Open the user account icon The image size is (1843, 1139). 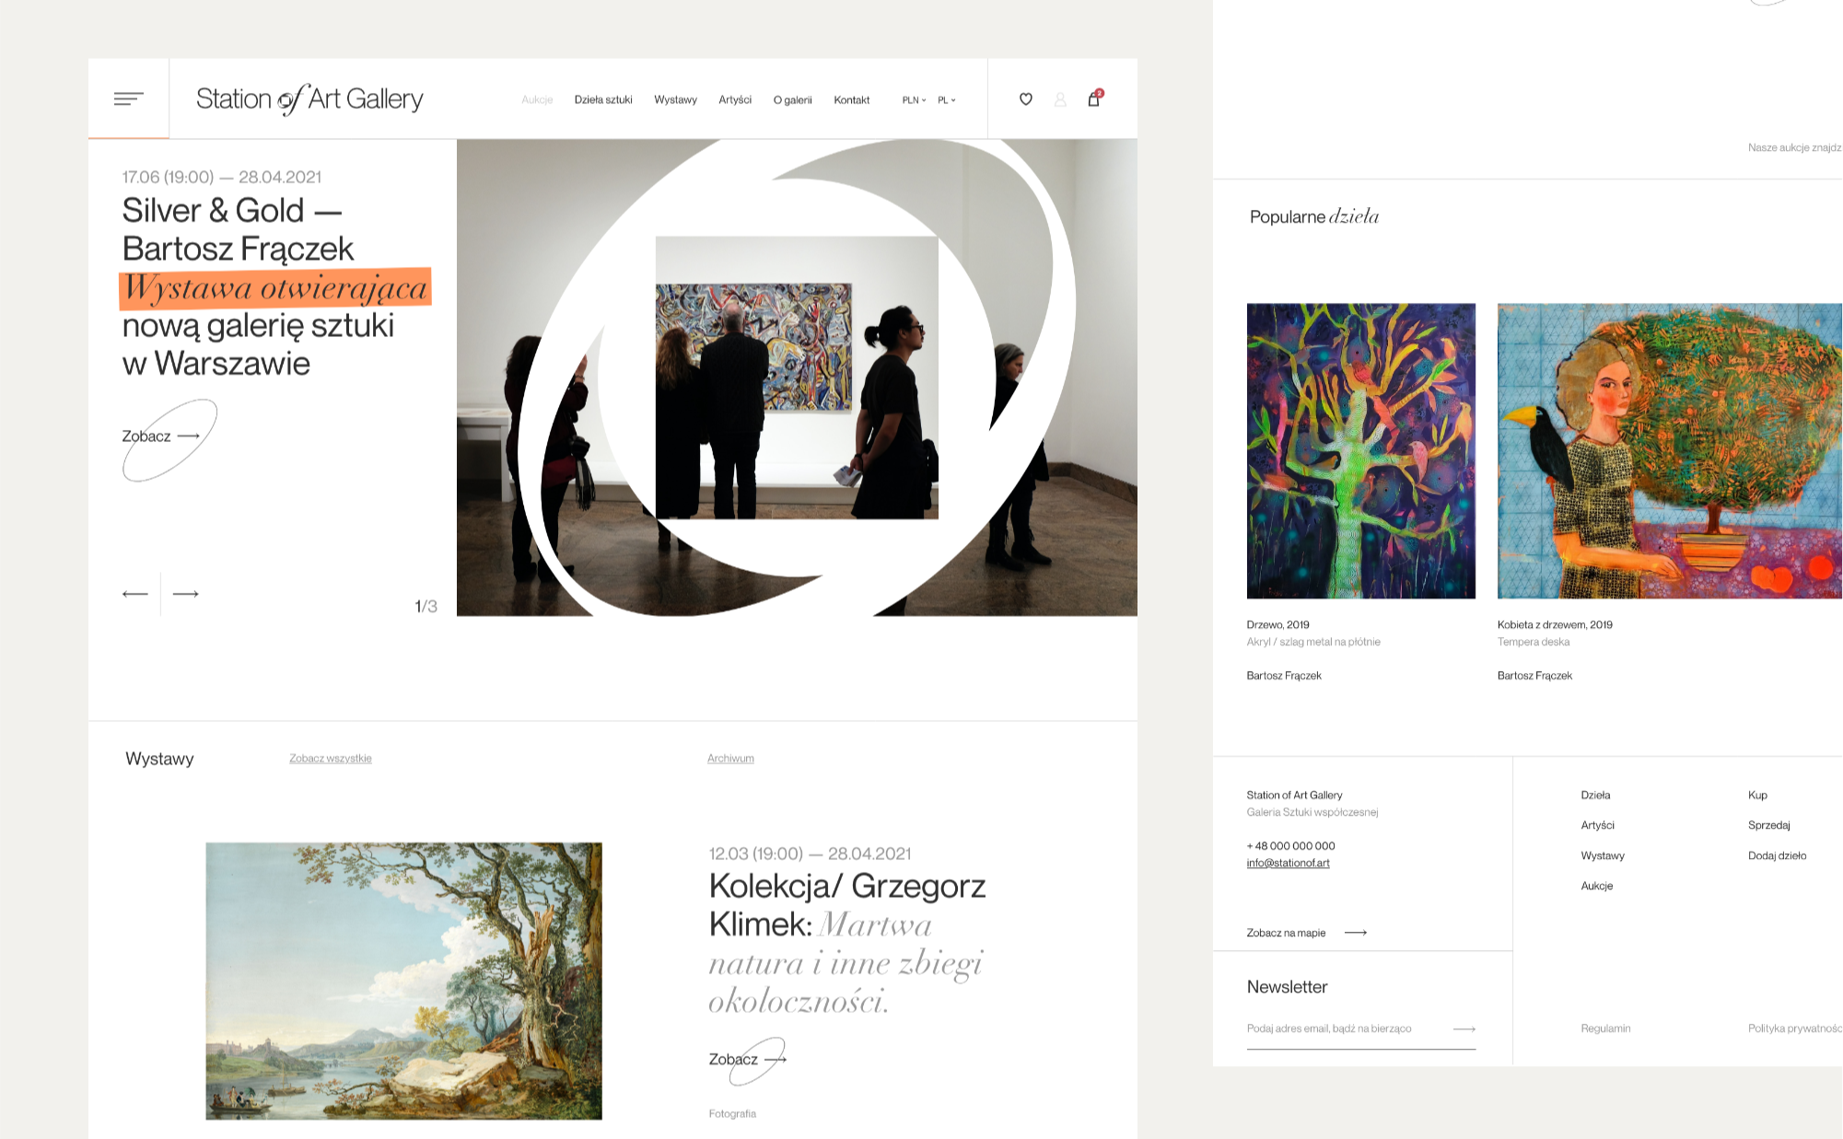tap(1060, 99)
